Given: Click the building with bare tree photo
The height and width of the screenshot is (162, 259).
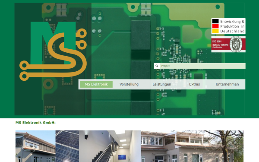Looking at the screenshot, I should coord(192,146).
